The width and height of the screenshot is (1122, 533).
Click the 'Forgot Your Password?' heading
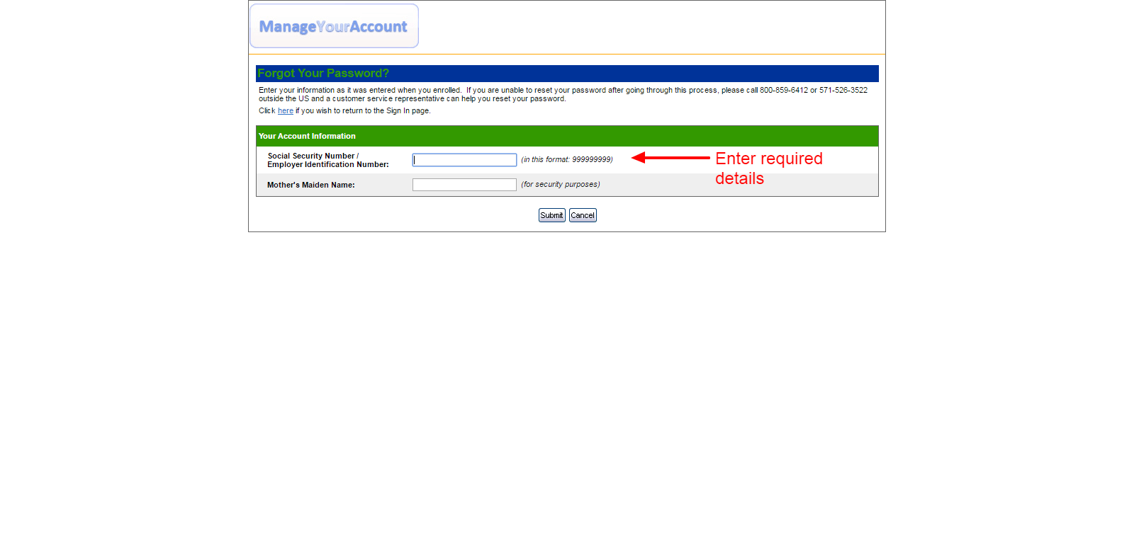323,74
